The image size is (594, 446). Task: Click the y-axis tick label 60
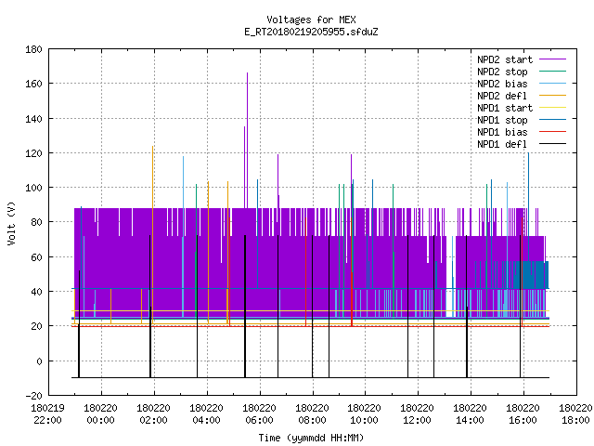tap(36, 257)
